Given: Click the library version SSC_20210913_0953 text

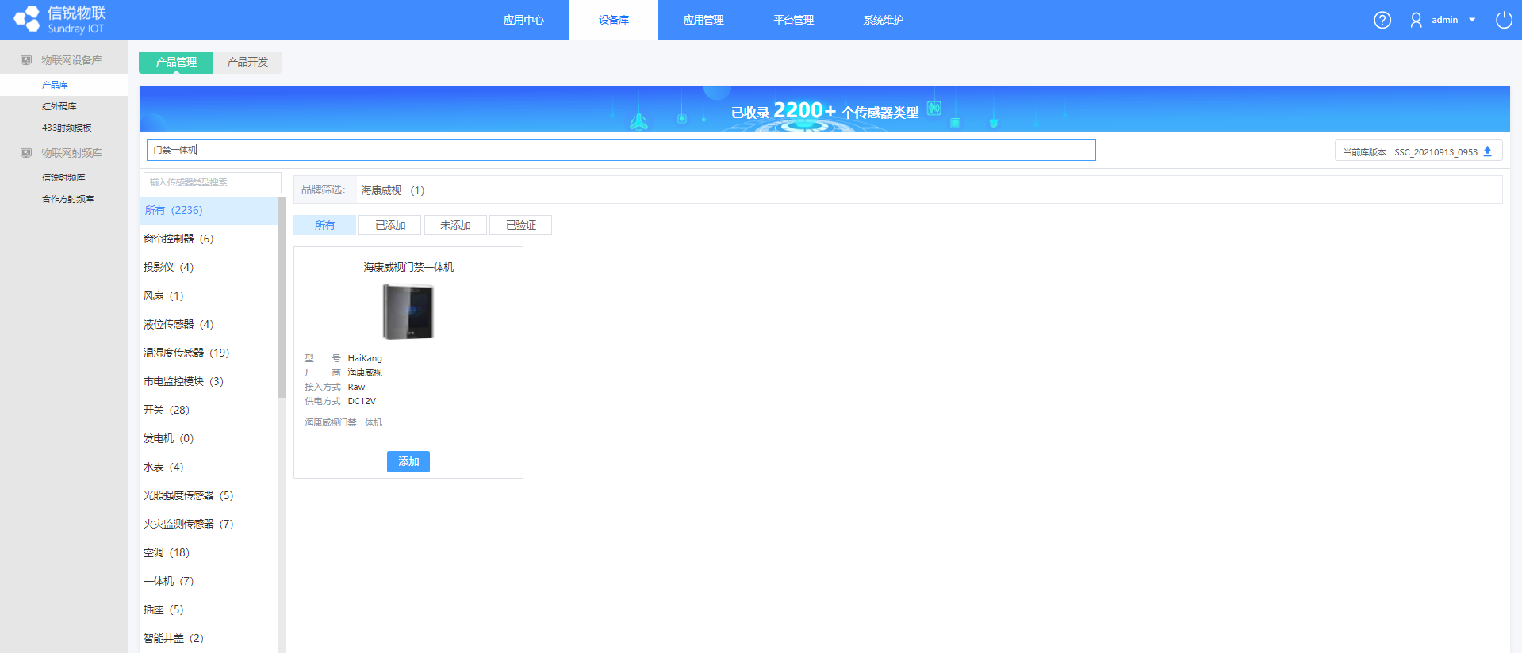Looking at the screenshot, I should 1436,152.
